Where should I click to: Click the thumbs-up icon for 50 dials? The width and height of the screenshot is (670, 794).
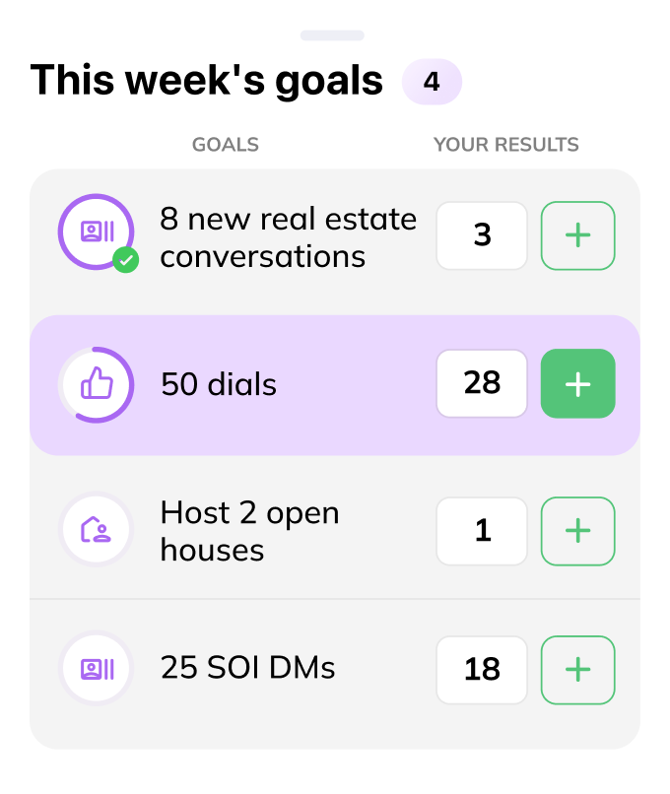tap(96, 385)
